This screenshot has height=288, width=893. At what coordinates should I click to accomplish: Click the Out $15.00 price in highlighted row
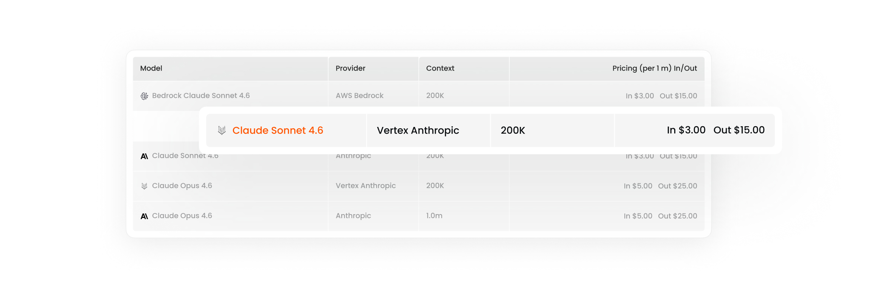[x=739, y=130]
